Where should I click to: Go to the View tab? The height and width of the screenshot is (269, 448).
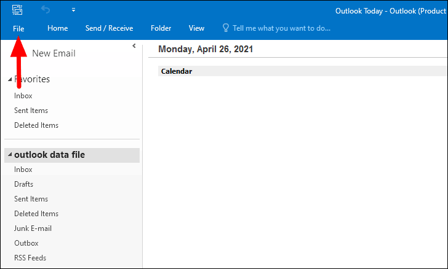pyautogui.click(x=196, y=28)
